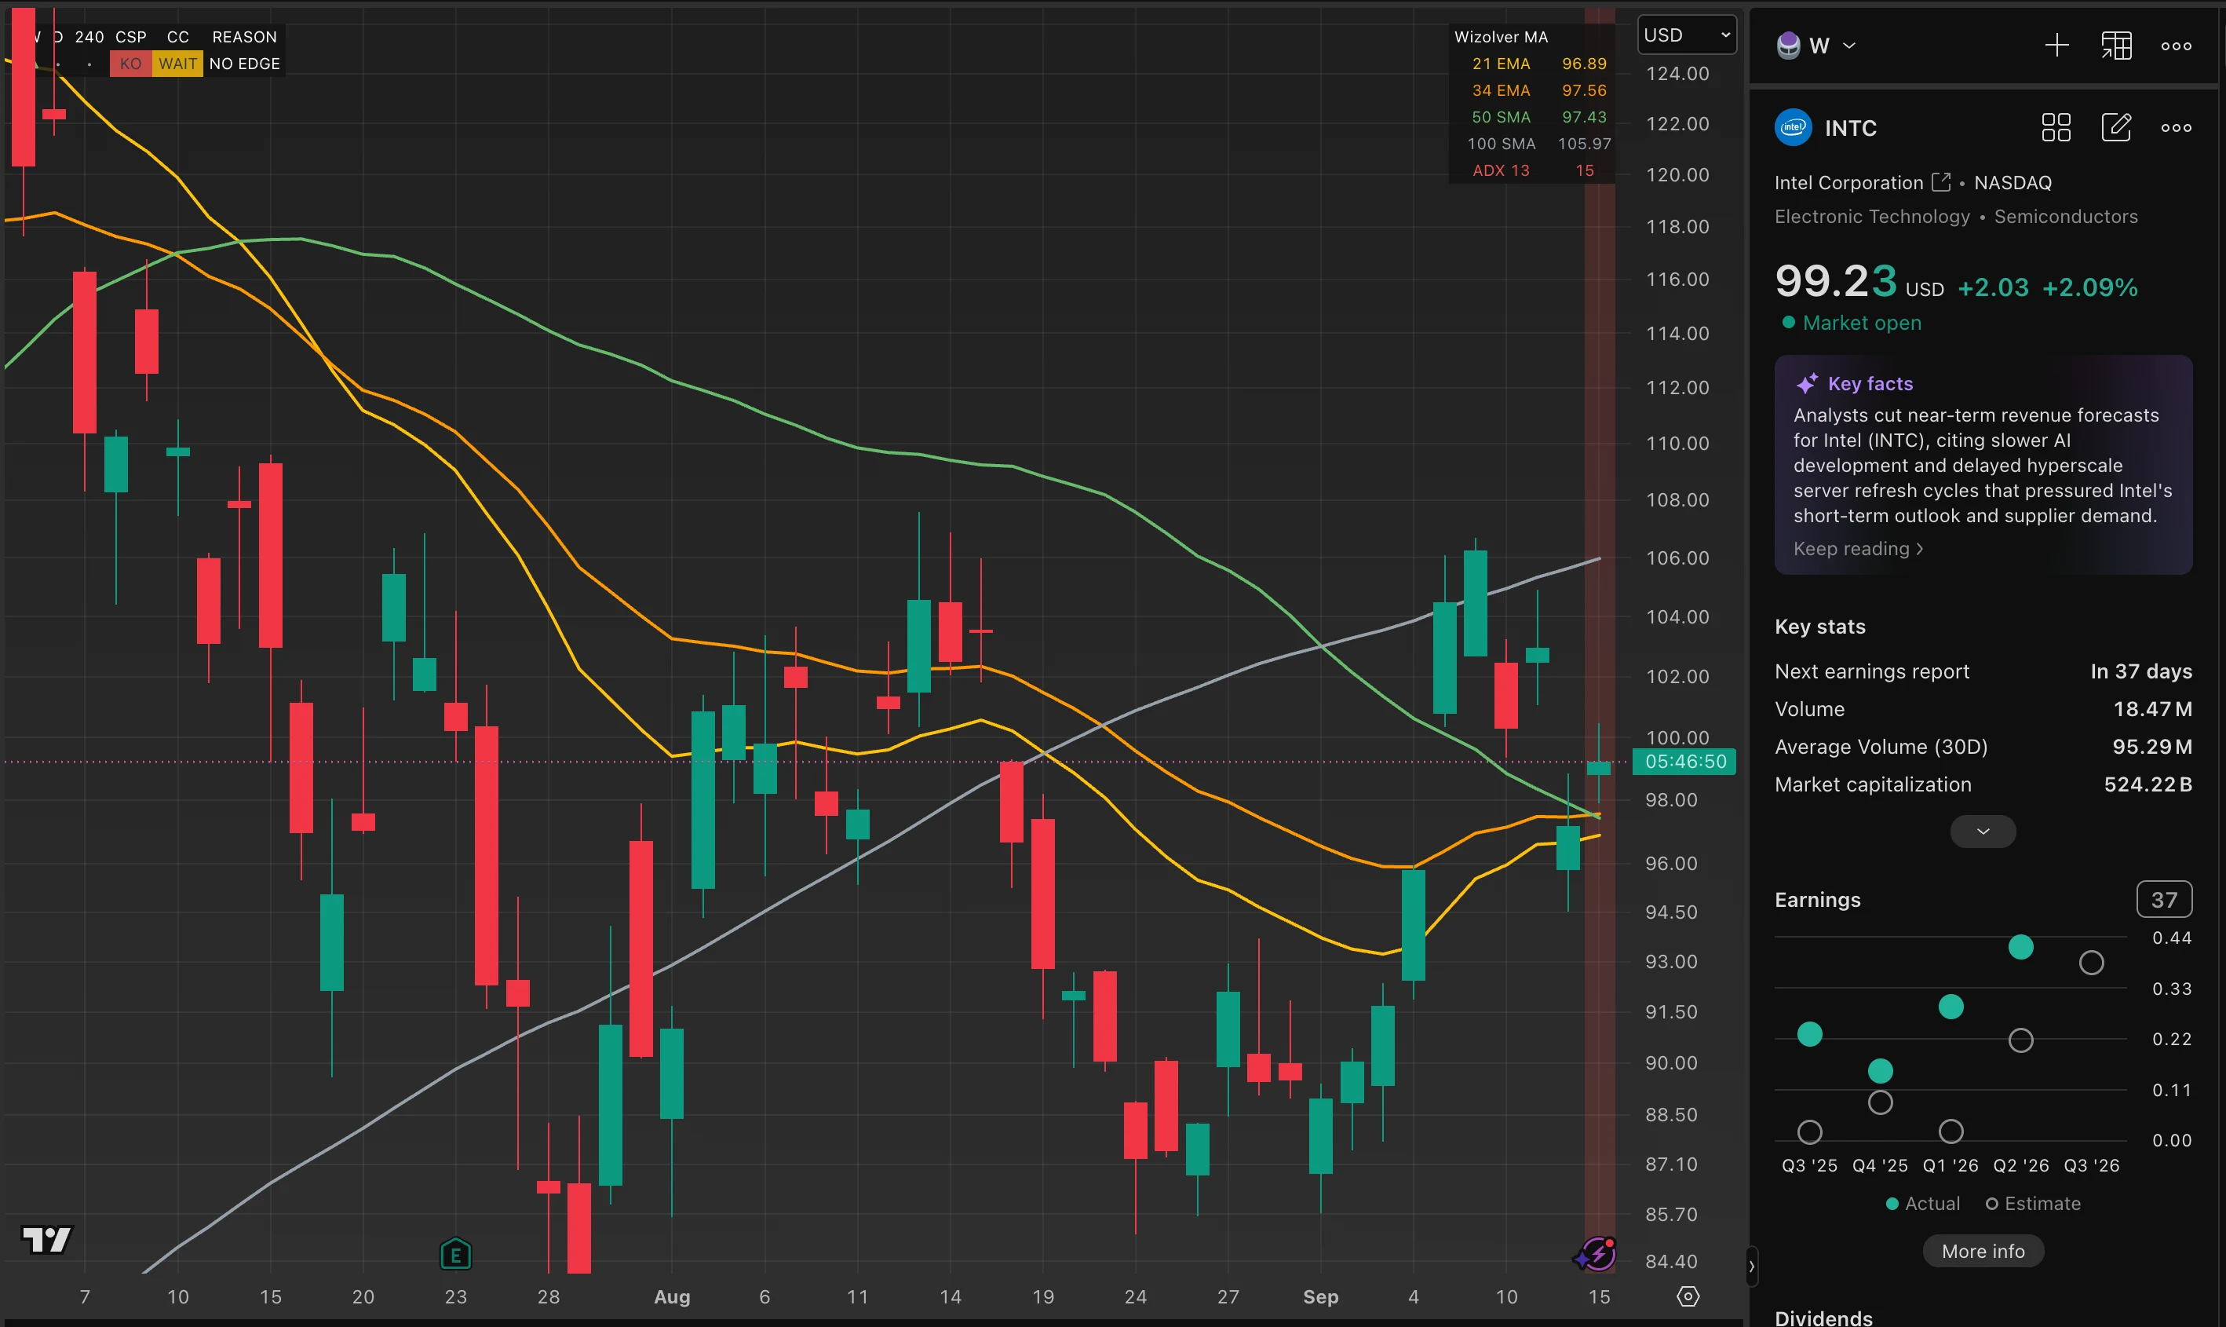Click the Estimate legend toggle
Viewport: 2226px width, 1327px height.
click(2033, 1204)
